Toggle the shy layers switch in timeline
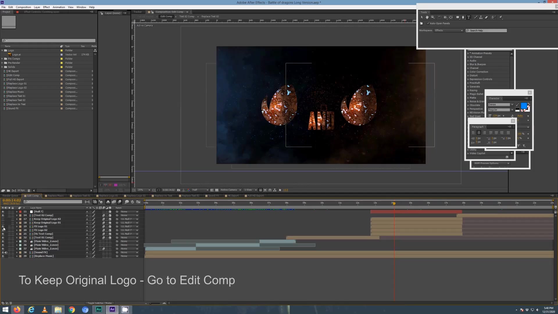Screen dimensions: 558x314 tap(108, 202)
